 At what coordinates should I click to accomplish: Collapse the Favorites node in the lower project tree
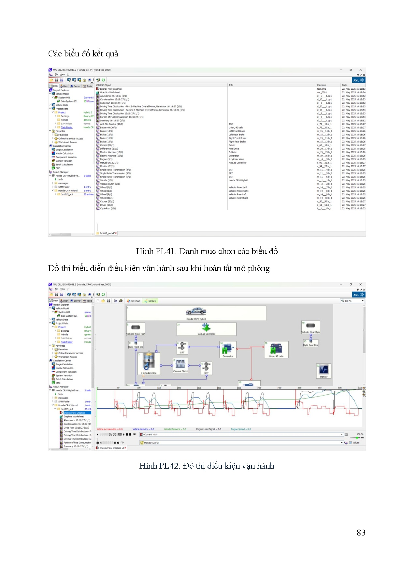coord(50,346)
